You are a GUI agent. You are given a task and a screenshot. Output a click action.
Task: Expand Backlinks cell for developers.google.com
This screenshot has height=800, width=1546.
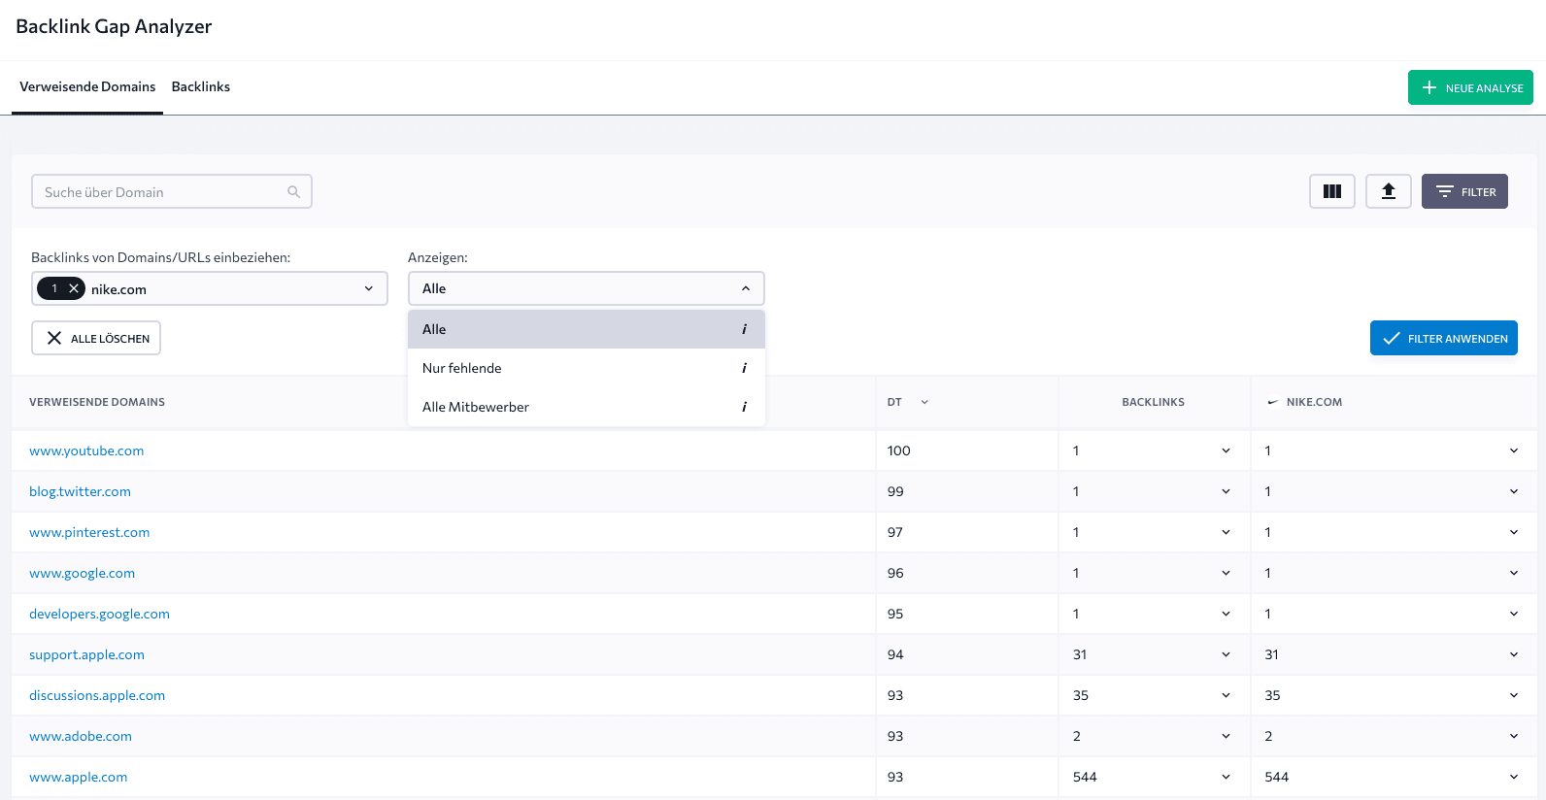(1226, 614)
